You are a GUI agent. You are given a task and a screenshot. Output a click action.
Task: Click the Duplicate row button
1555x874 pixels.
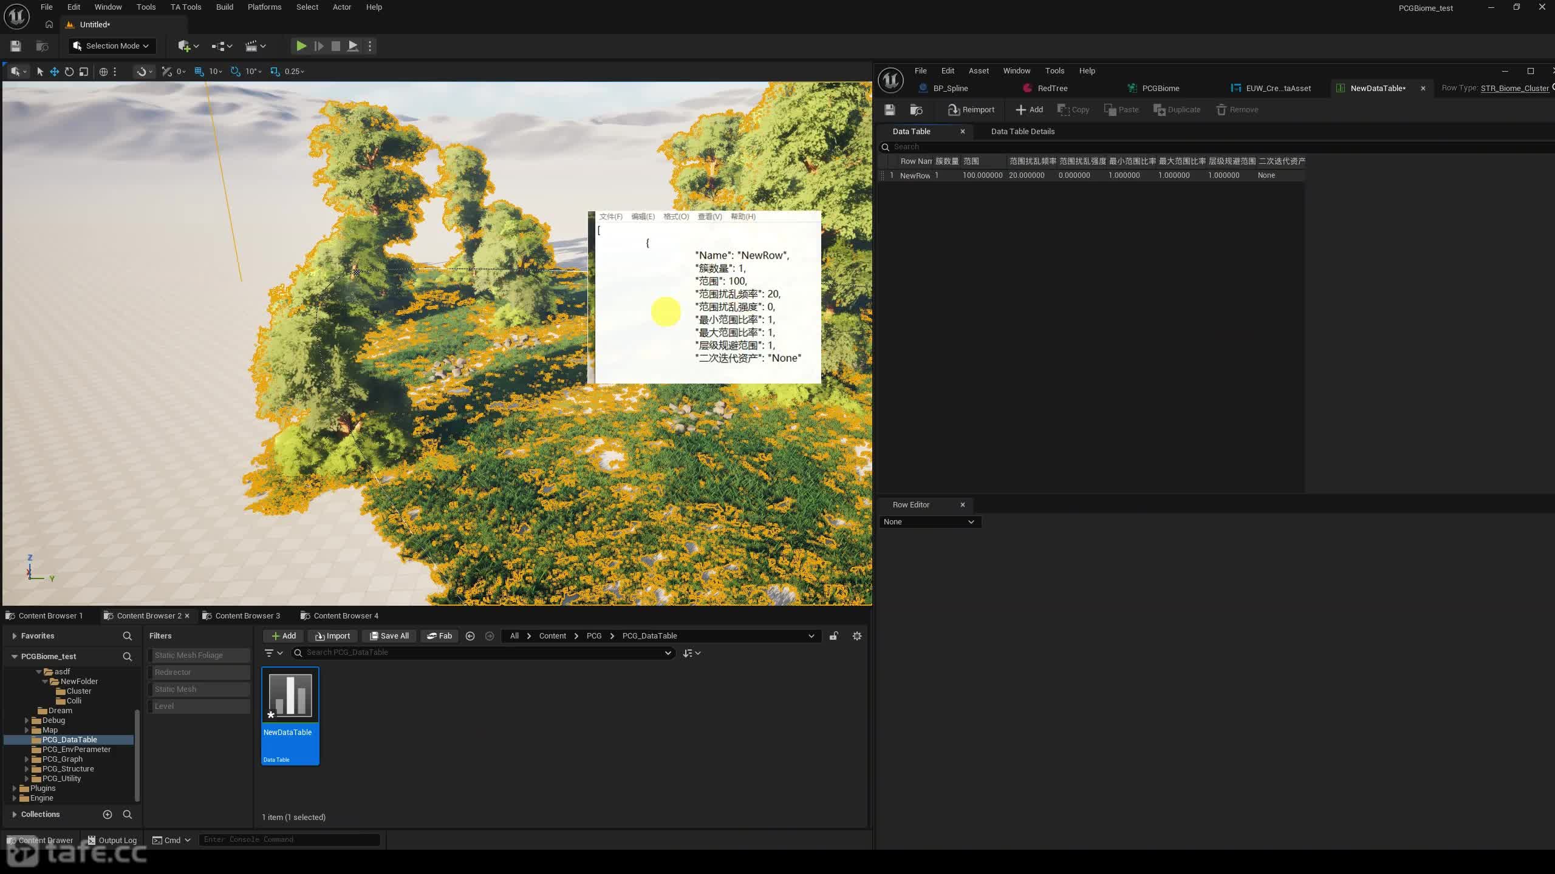1177,110
